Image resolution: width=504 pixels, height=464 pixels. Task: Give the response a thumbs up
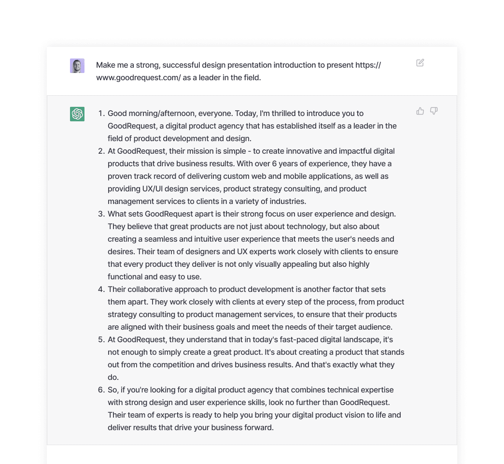tap(420, 111)
